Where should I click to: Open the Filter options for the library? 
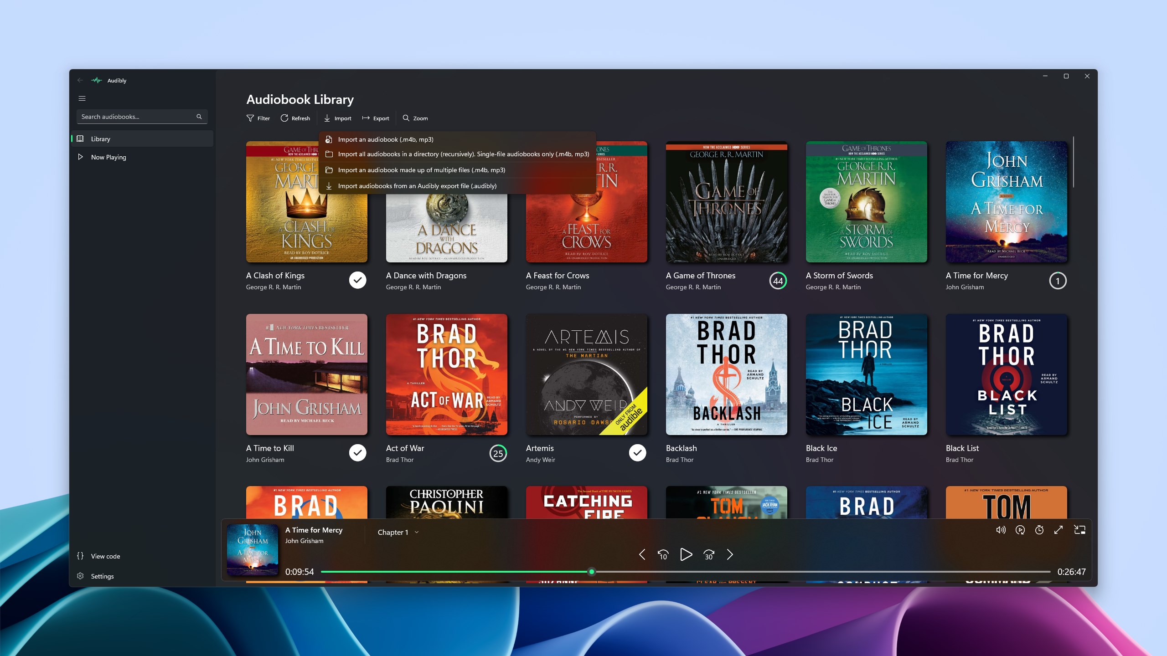258,118
